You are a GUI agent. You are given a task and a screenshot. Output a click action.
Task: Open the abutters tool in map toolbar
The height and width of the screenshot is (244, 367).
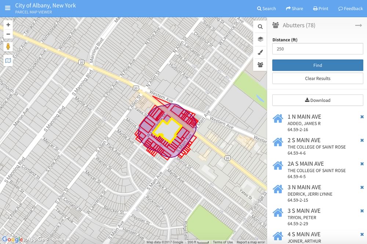click(260, 65)
